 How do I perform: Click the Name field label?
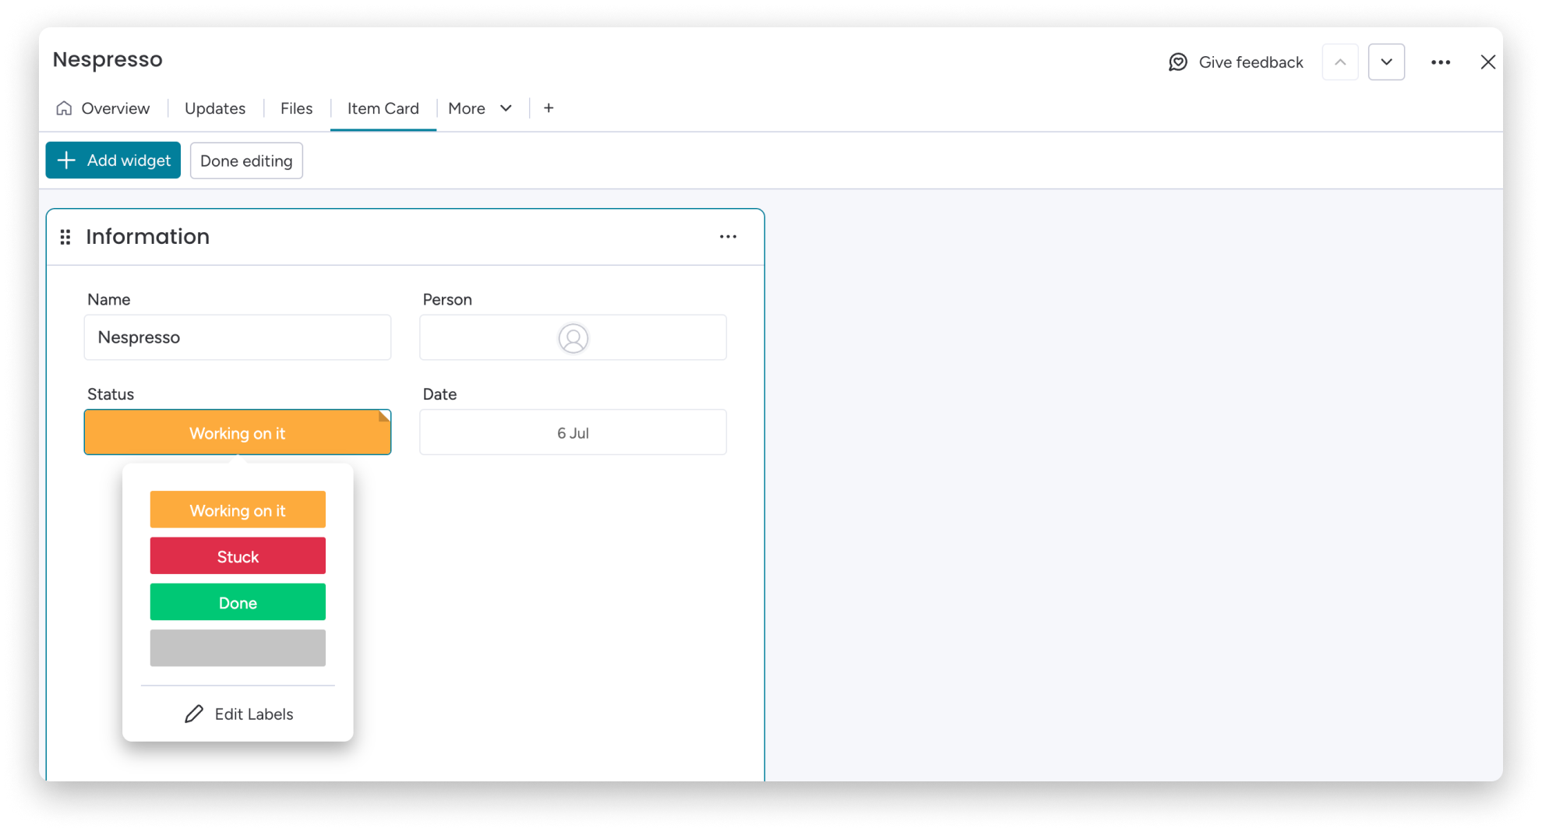pyautogui.click(x=109, y=300)
